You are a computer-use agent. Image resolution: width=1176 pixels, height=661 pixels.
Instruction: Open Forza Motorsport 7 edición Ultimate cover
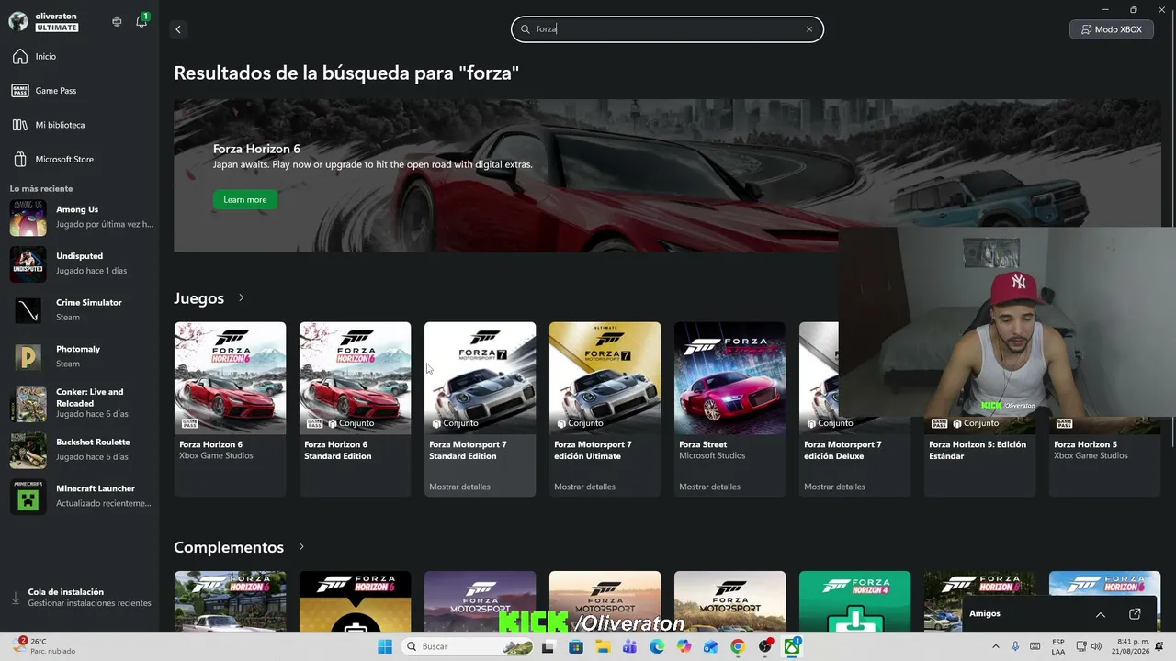605,377
